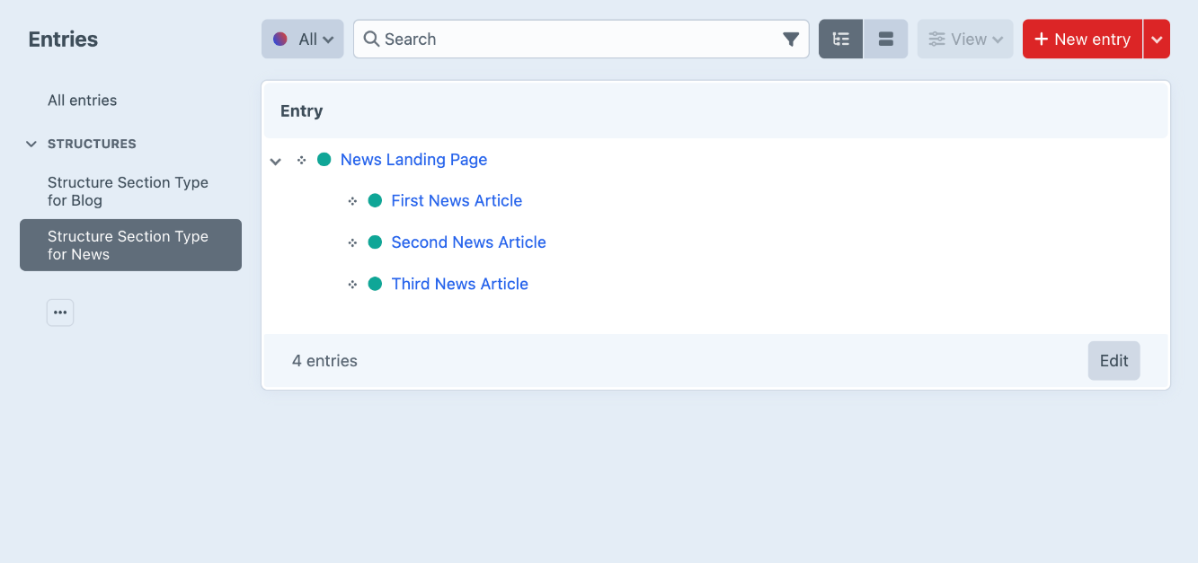The height and width of the screenshot is (563, 1198).
Task: Select Structure Section Type for Blog
Action: point(128,191)
